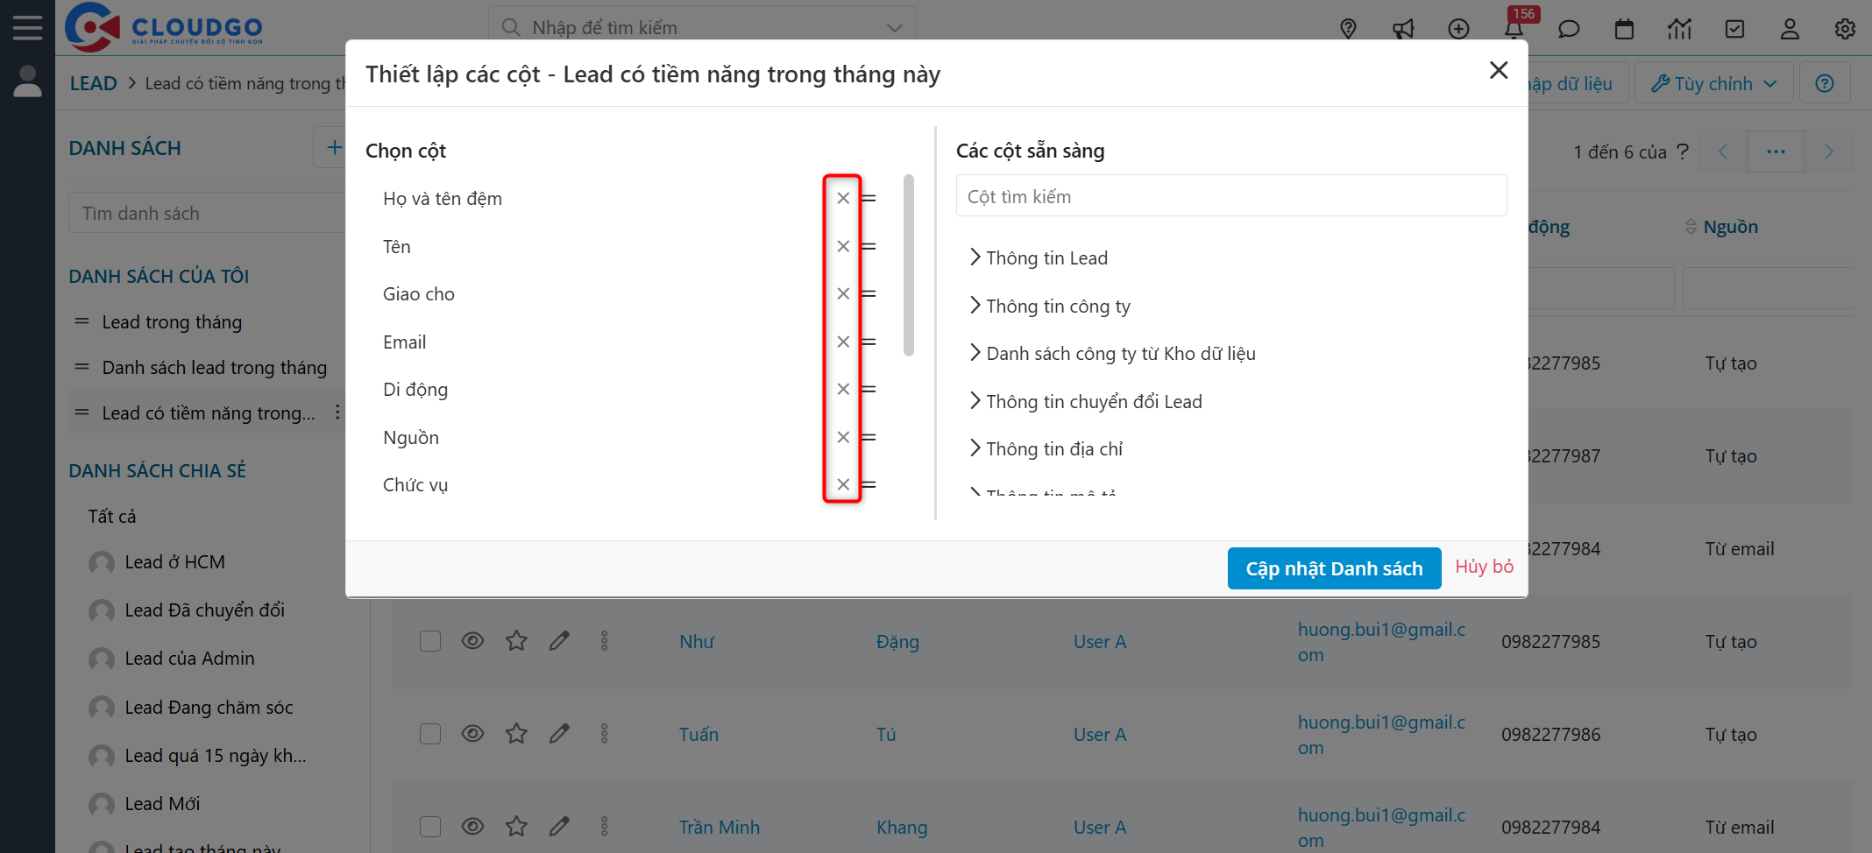
Task: Click the quick-add plus circle icon
Action: [1458, 29]
